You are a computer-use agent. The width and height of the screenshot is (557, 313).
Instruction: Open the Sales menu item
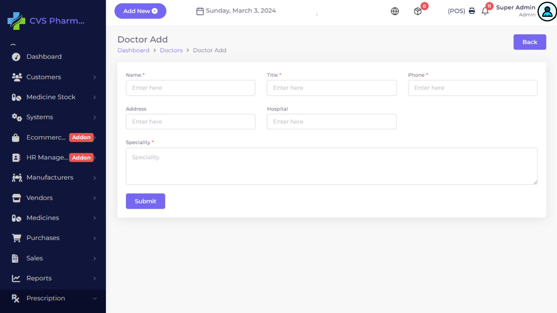(35, 258)
